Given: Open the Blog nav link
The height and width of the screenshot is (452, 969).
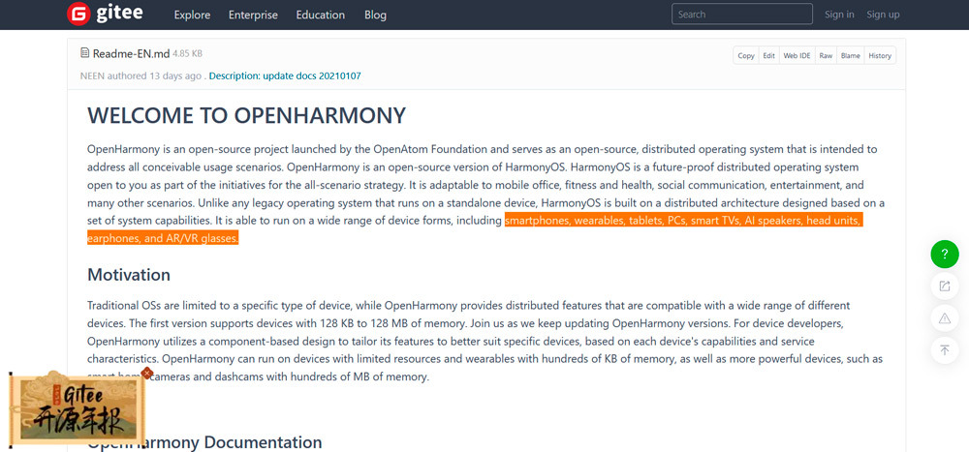Looking at the screenshot, I should pos(375,15).
